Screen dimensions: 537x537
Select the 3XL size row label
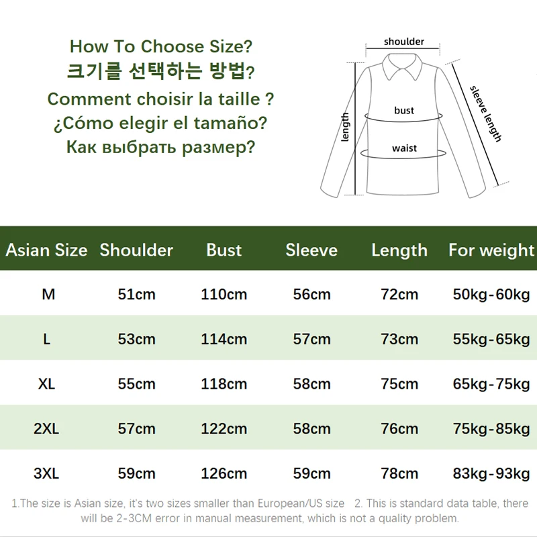point(46,474)
